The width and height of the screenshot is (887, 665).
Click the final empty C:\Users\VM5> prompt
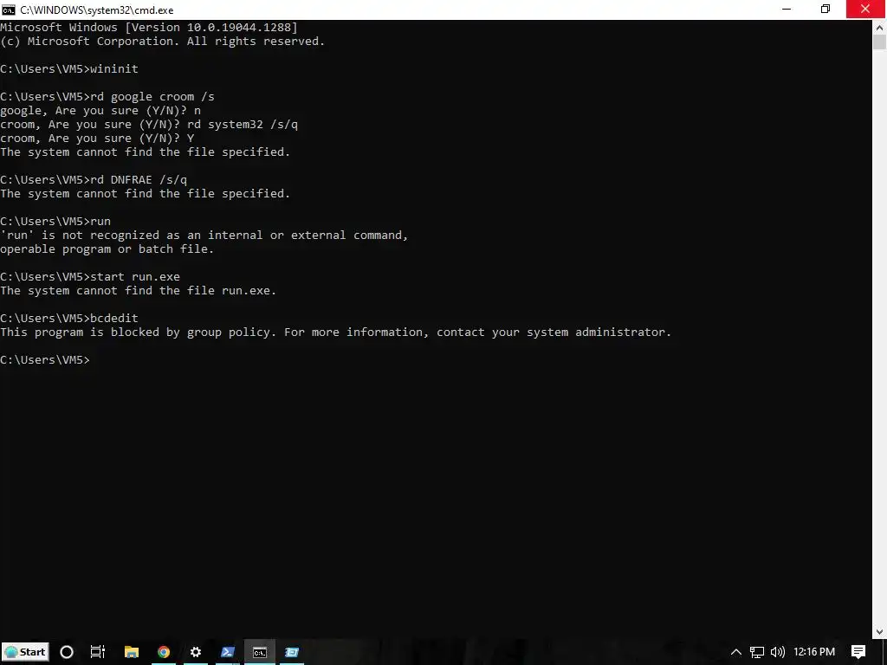click(x=45, y=359)
